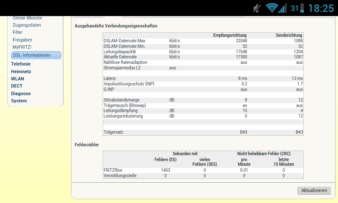Click the FRITZ!Box row label
The image size is (338, 203).
click(x=113, y=170)
